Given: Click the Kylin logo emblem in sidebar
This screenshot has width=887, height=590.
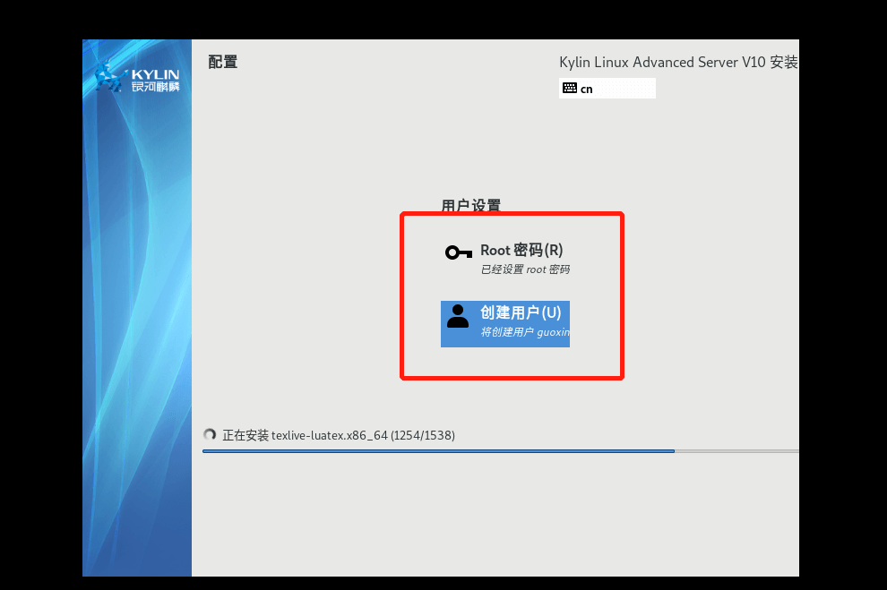Looking at the screenshot, I should point(109,77).
